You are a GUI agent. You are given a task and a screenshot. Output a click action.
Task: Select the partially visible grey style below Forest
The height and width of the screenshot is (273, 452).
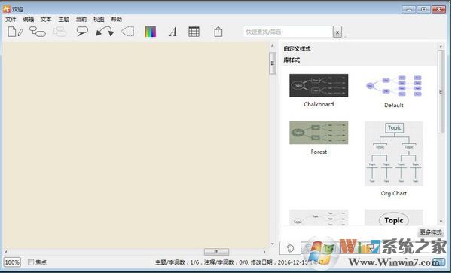(319, 218)
